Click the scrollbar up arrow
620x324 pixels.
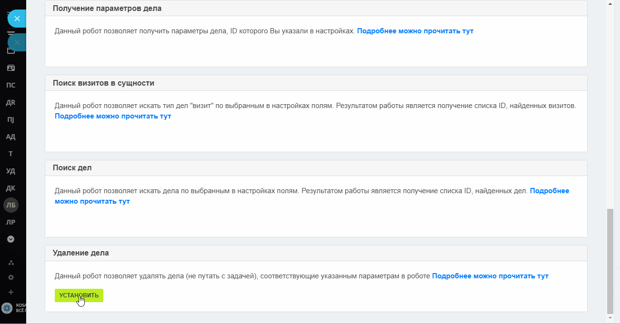pyautogui.click(x=610, y=3)
